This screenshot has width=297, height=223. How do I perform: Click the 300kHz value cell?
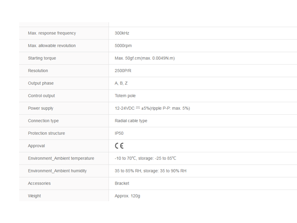point(122,33)
